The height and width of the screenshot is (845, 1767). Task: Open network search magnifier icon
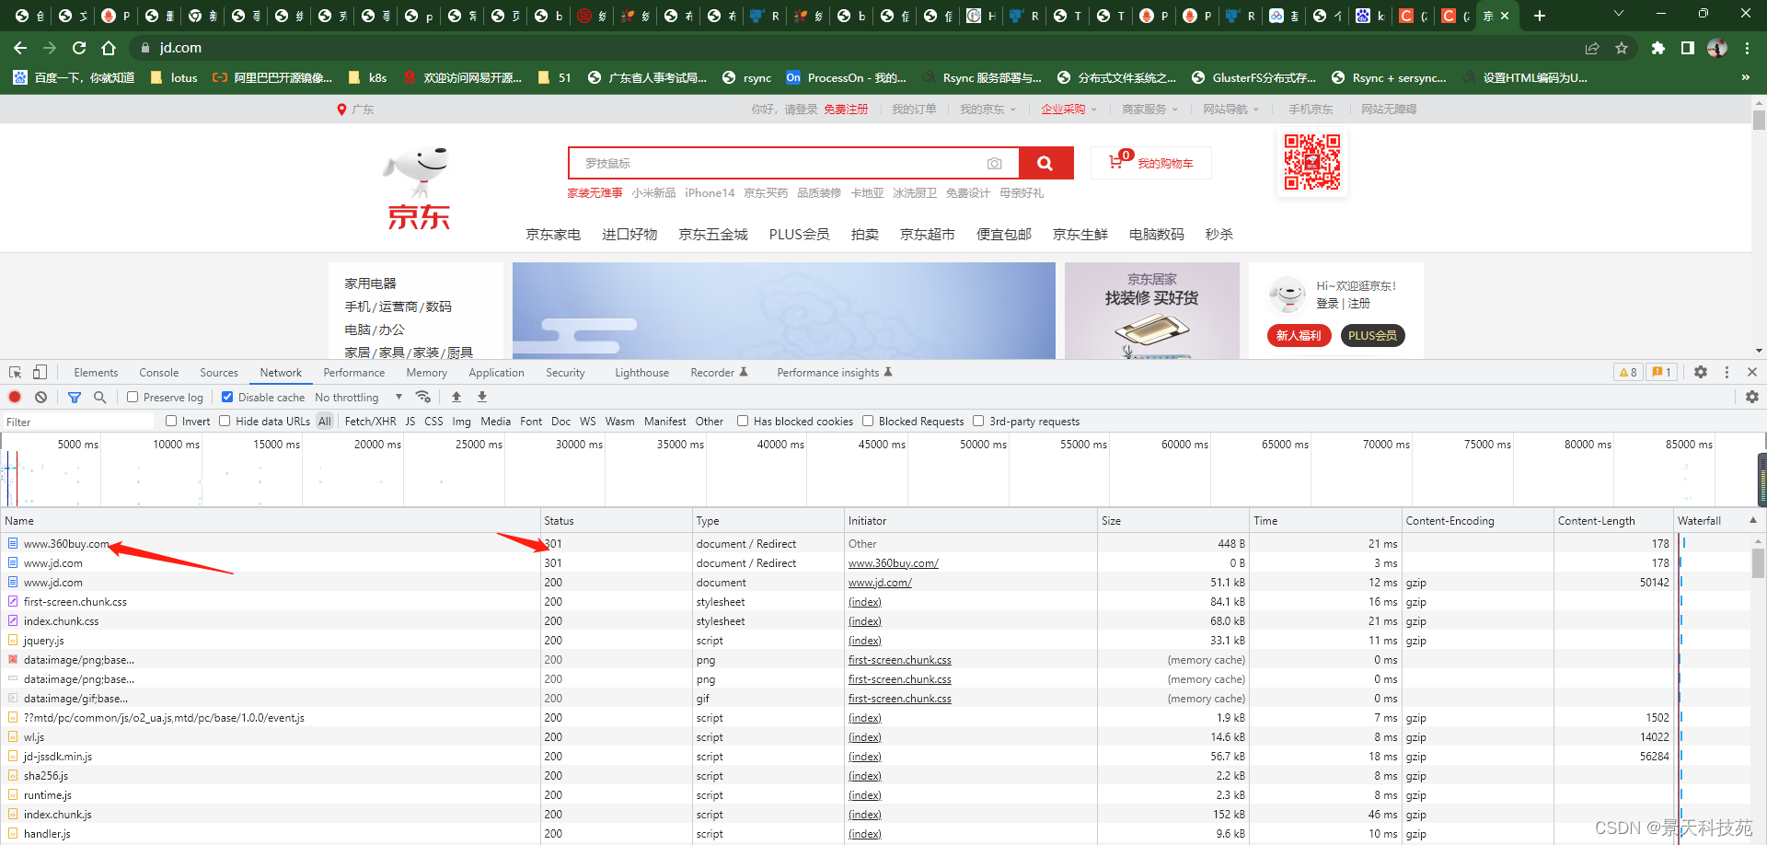tap(99, 397)
